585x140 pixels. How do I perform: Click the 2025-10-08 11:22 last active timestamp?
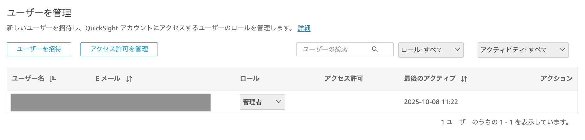pyautogui.click(x=431, y=102)
